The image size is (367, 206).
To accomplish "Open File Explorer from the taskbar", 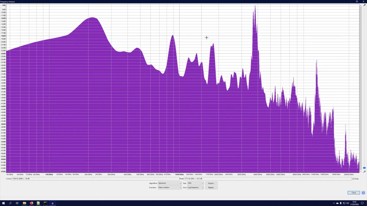I will point(24,203).
